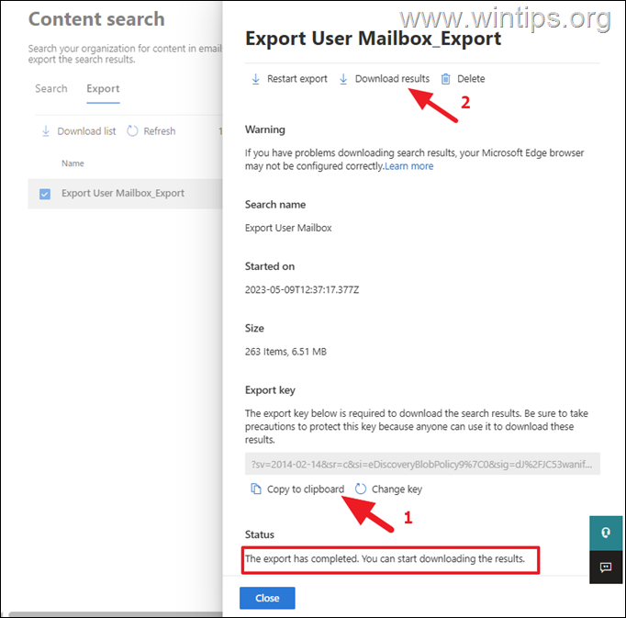Uncheck the Export User Mailbox_Export checkbox

(45, 194)
